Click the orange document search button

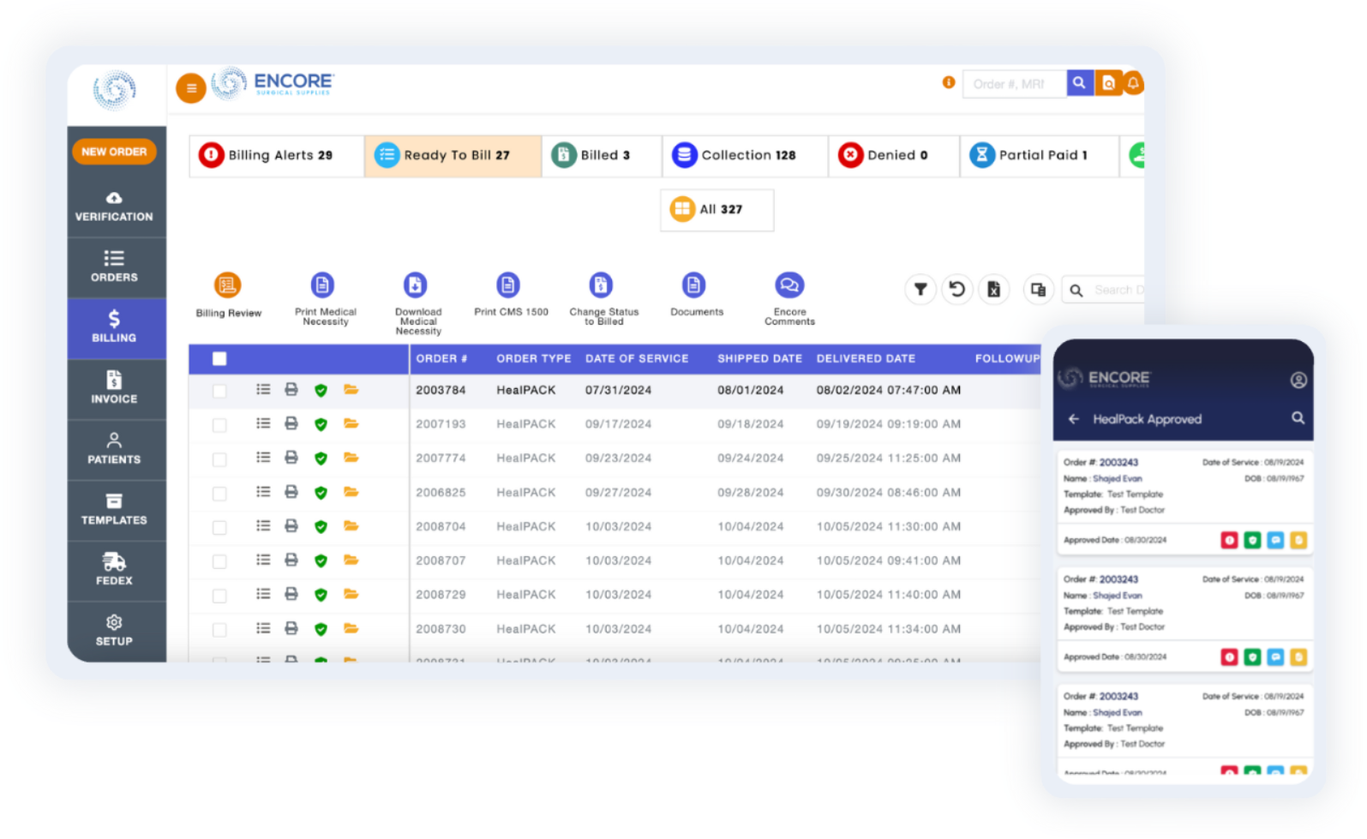point(1108,83)
